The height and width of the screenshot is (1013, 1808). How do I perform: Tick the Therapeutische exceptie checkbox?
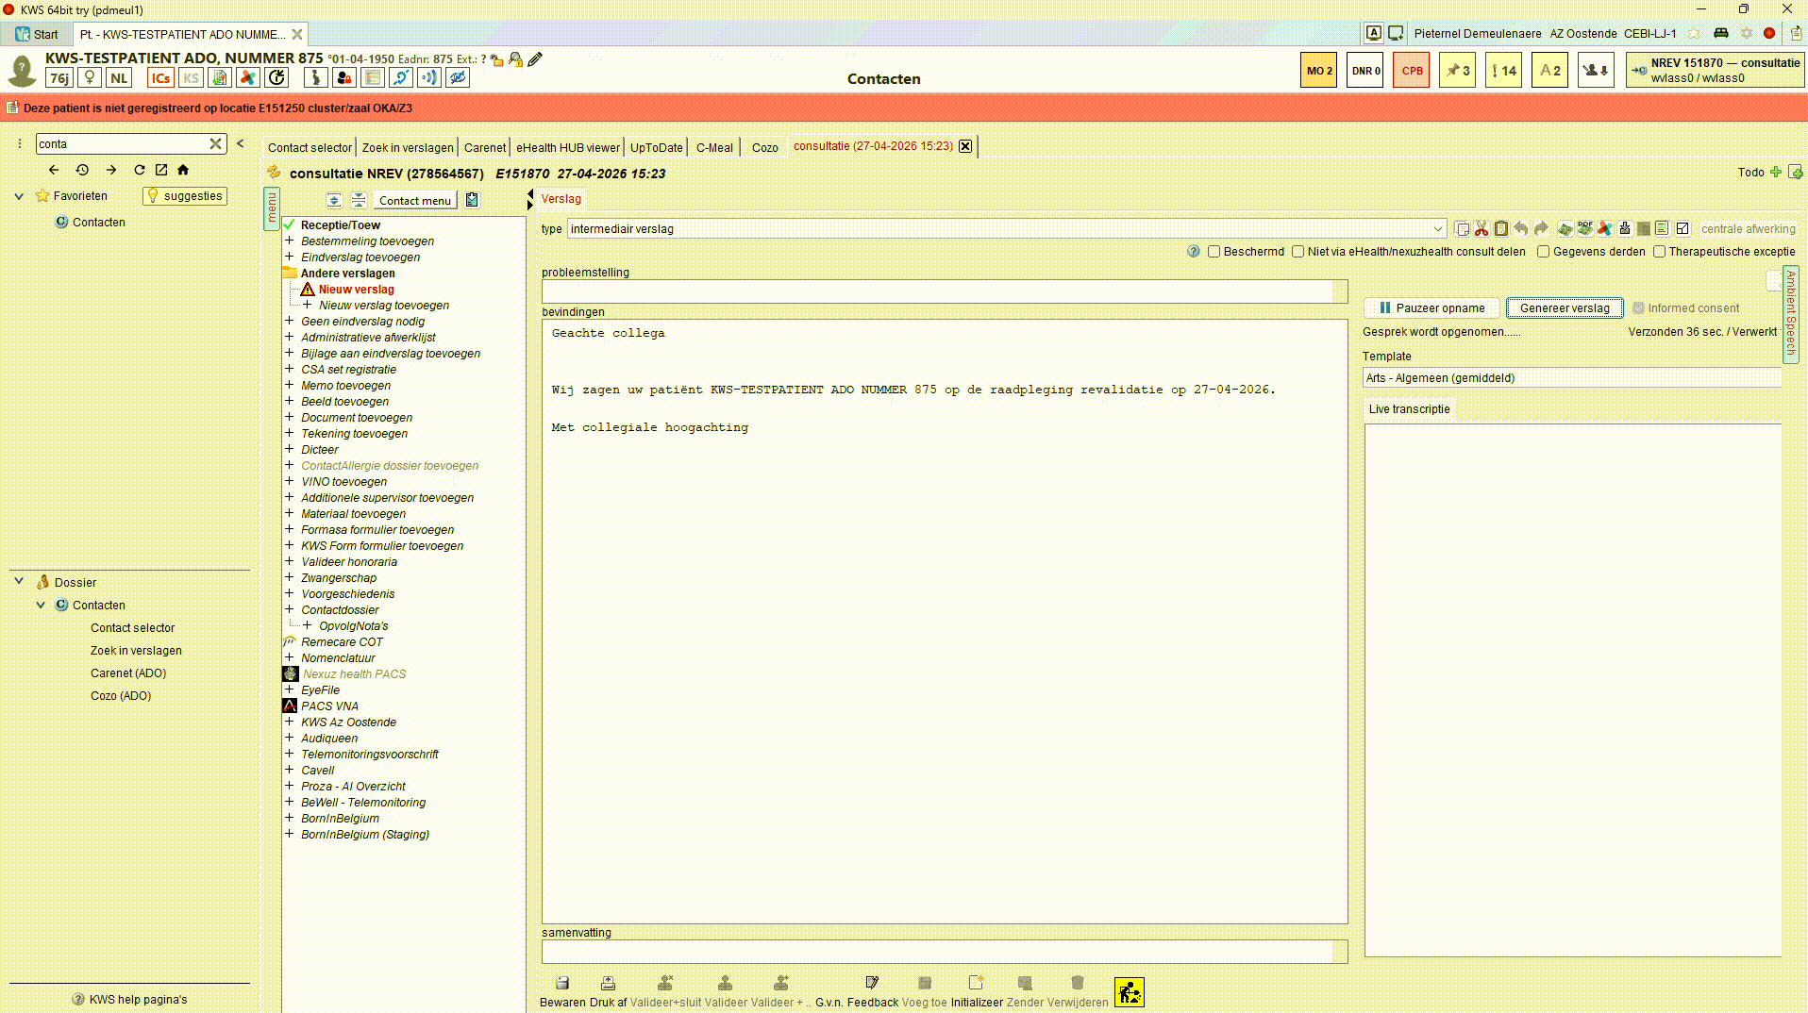(x=1659, y=252)
